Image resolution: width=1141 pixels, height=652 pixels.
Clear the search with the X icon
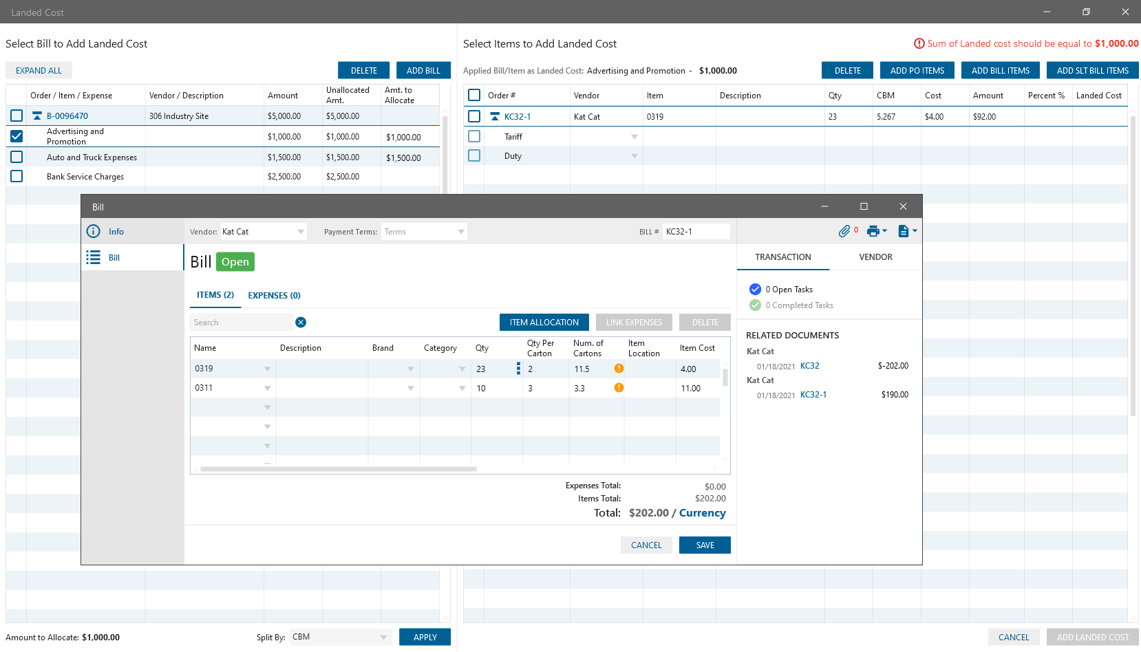(x=301, y=323)
